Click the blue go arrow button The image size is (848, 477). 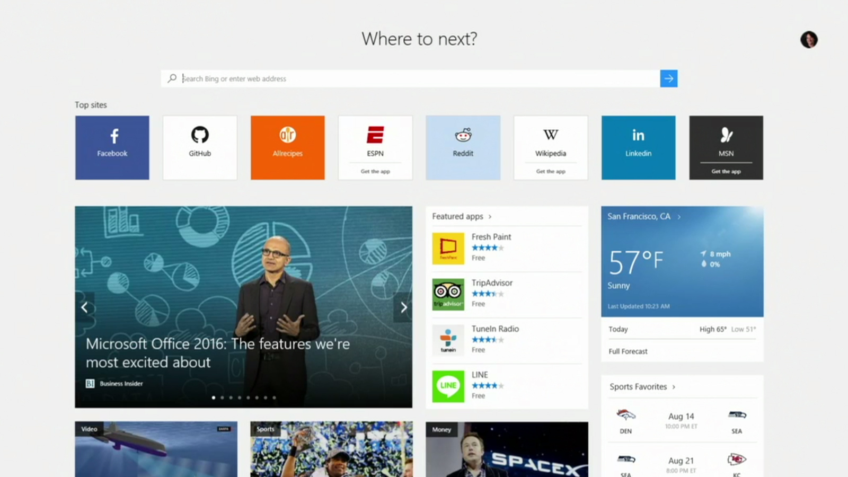[x=669, y=78]
